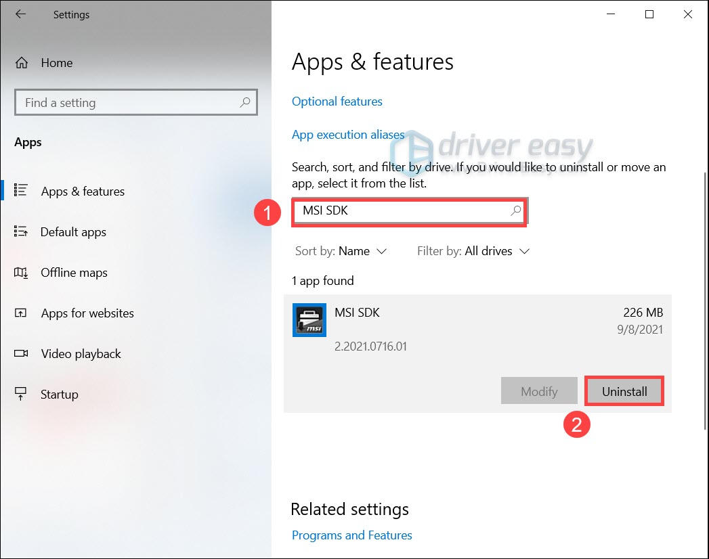
Task: Click the back arrow in Settings
Action: pyautogui.click(x=21, y=14)
